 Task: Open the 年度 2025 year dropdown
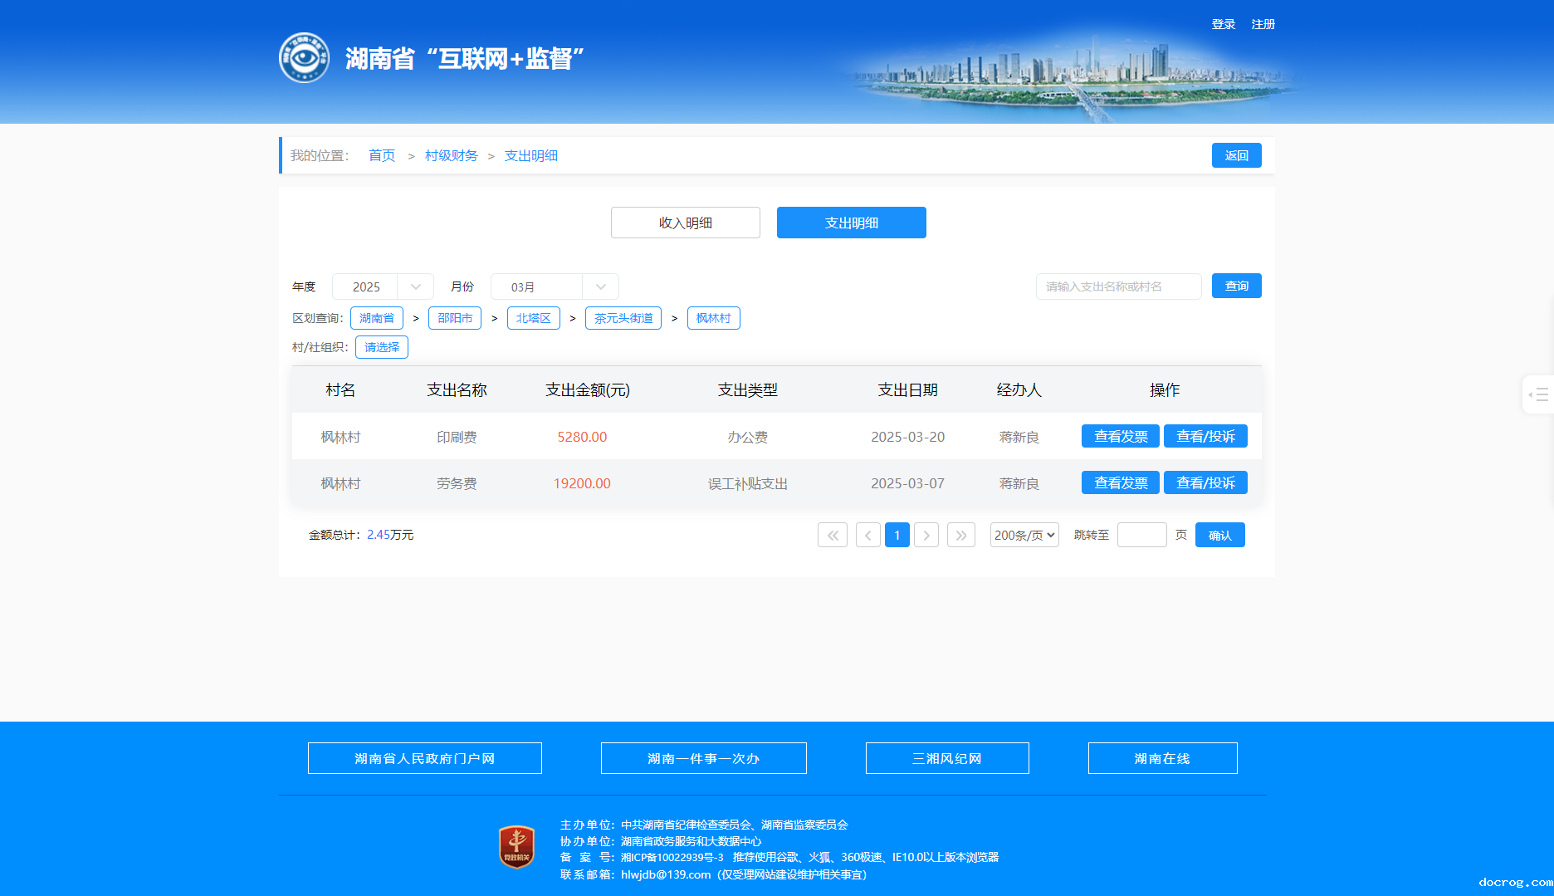(383, 286)
